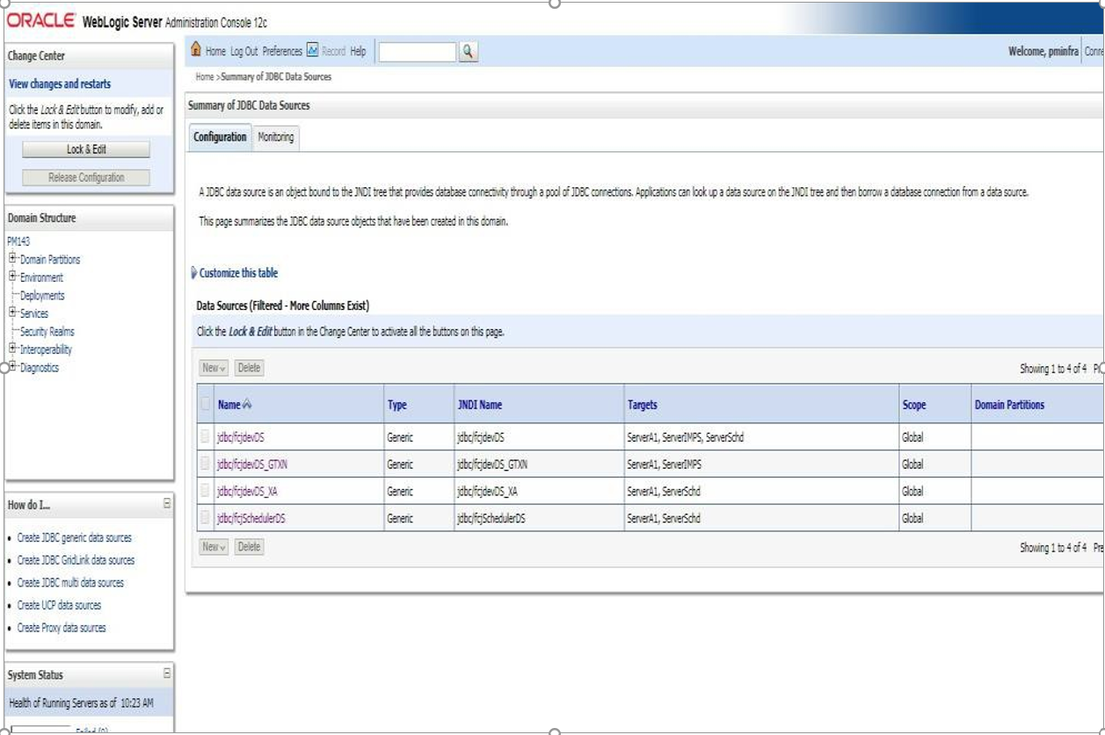Viewport: 1105px width, 735px height.
Task: Click JNDI cell 'jdbc/fcjSchedulerDS'
Action: (491, 518)
